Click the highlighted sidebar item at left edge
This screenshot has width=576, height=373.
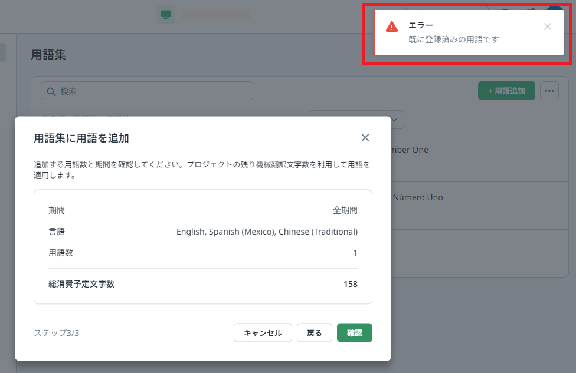pyautogui.click(x=3, y=52)
